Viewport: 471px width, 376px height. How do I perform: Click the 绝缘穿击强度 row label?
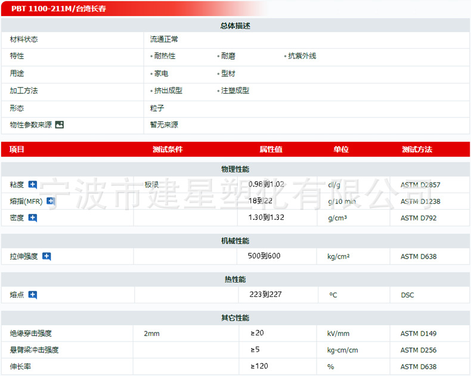(30, 333)
